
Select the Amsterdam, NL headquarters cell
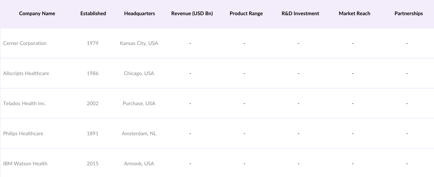[139, 134]
